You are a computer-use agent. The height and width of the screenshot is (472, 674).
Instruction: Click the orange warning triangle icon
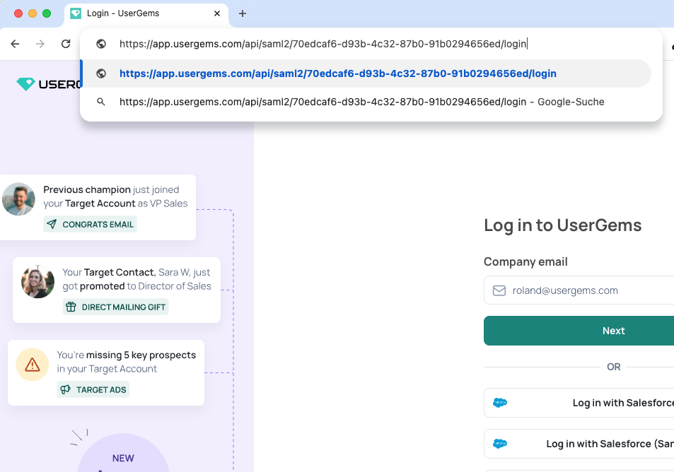coord(33,365)
